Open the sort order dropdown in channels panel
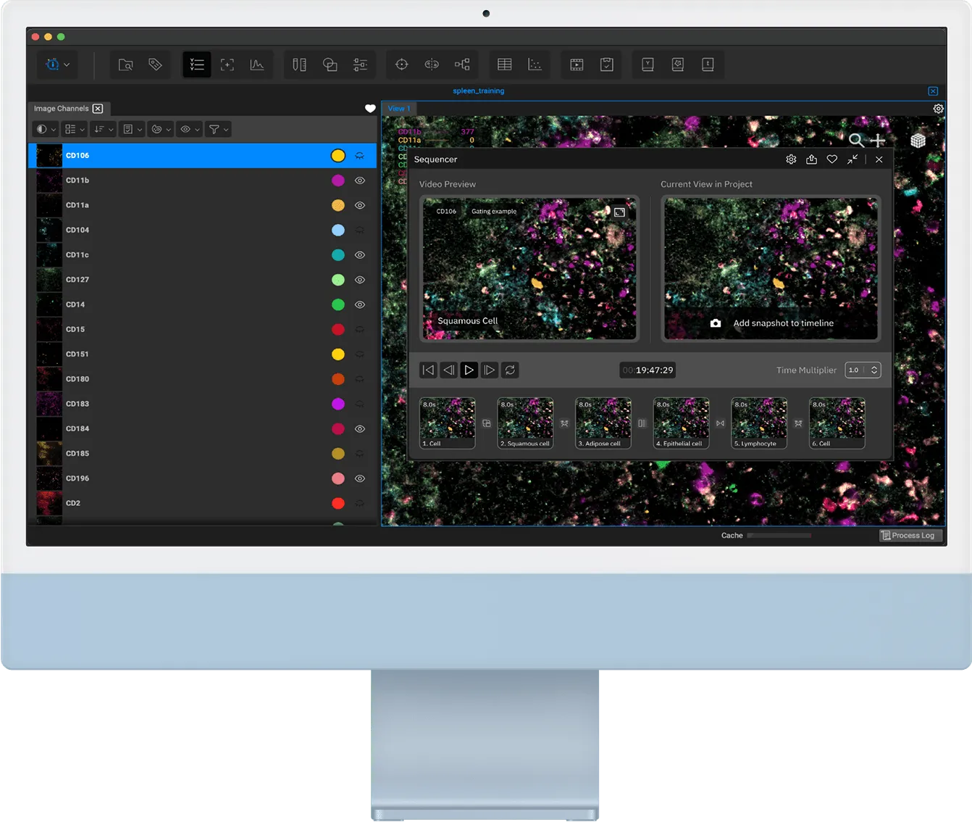Screen dimensions: 972x822 [x=104, y=129]
